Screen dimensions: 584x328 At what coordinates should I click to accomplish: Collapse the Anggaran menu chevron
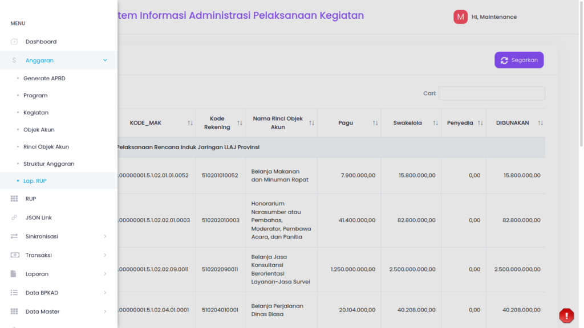(105, 60)
